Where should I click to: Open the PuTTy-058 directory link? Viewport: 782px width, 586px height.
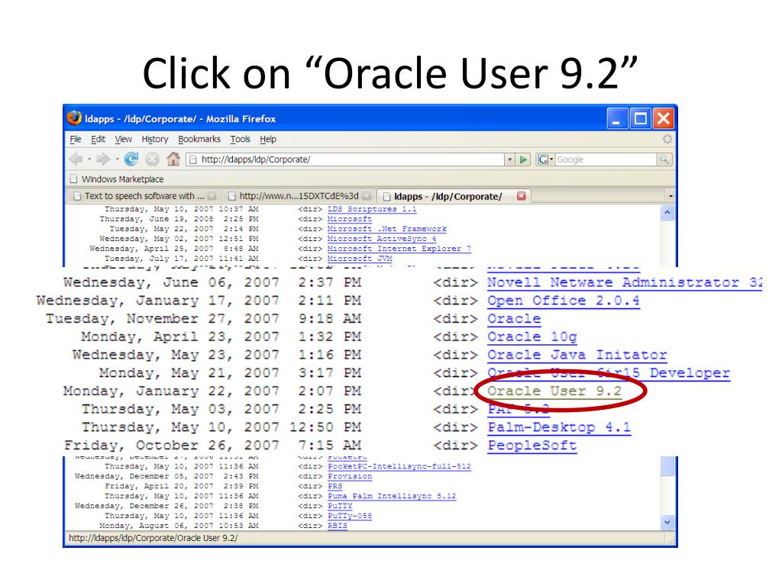pos(350,517)
